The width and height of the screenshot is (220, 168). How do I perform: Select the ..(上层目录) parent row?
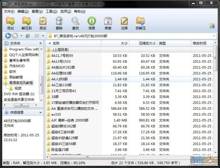pos(129,50)
